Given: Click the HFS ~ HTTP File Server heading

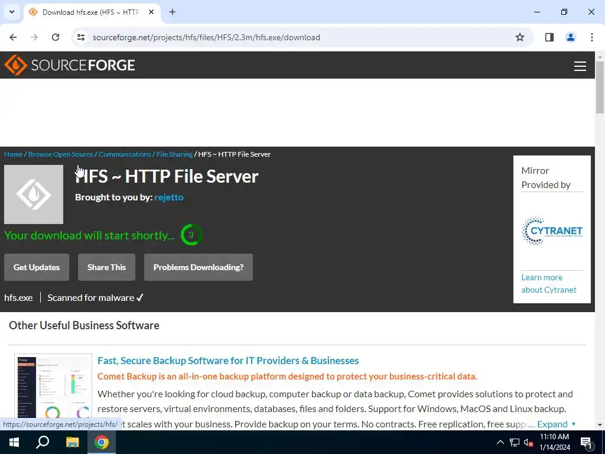Looking at the screenshot, I should click(167, 176).
